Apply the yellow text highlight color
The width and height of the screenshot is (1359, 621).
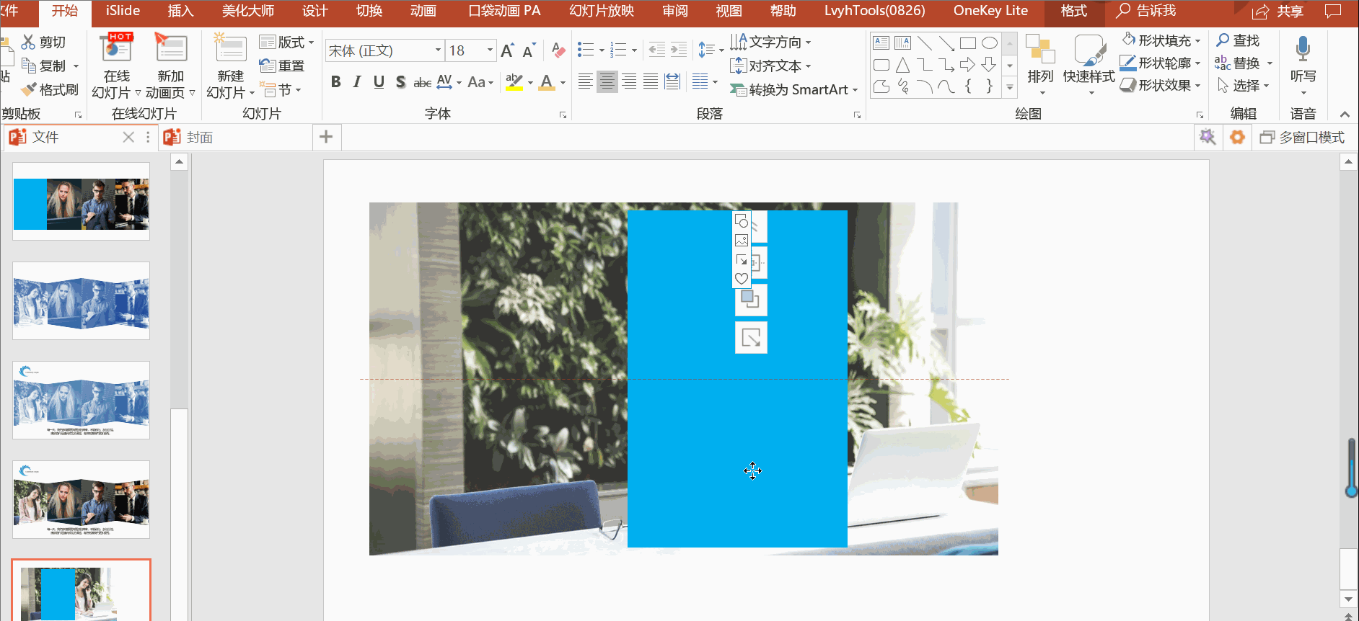pyautogui.click(x=514, y=82)
